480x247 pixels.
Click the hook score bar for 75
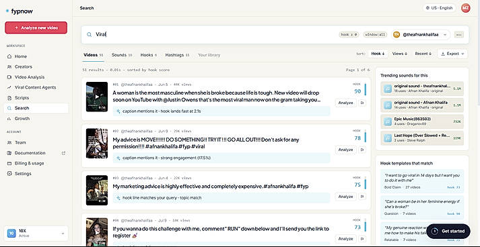[x=365, y=183]
